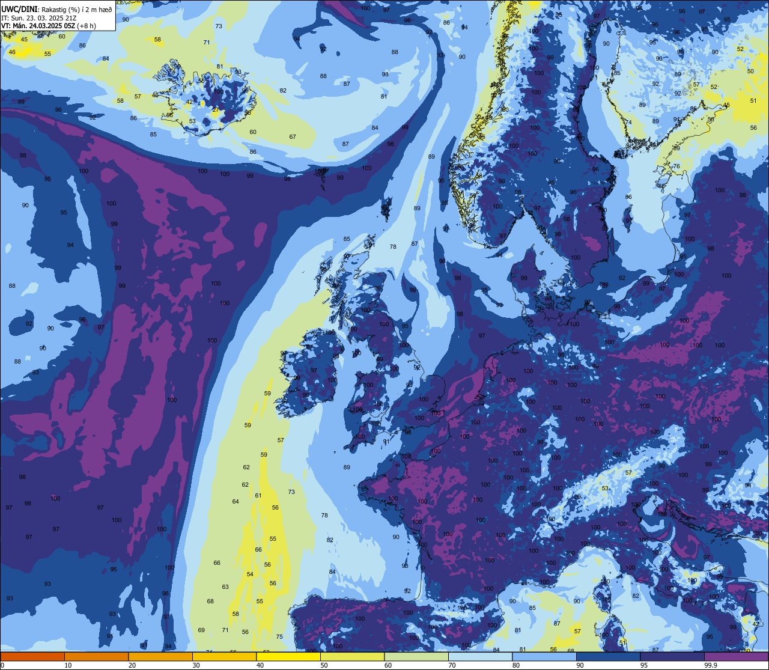Screen dimensions: 769x670
Task: Click the '64' value in the Atlantic dry band
Action: click(236, 502)
